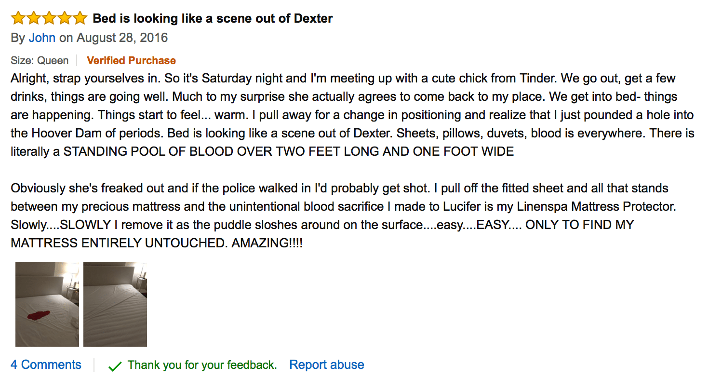The image size is (722, 379).
Task: Report abuse for this review
Action: 327,365
